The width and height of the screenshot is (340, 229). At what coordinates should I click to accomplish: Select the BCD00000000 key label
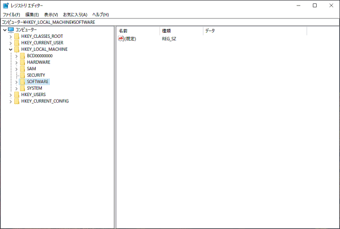(x=40, y=55)
